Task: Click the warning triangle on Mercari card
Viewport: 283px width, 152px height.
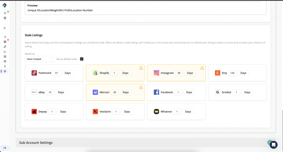Action: (141, 87)
